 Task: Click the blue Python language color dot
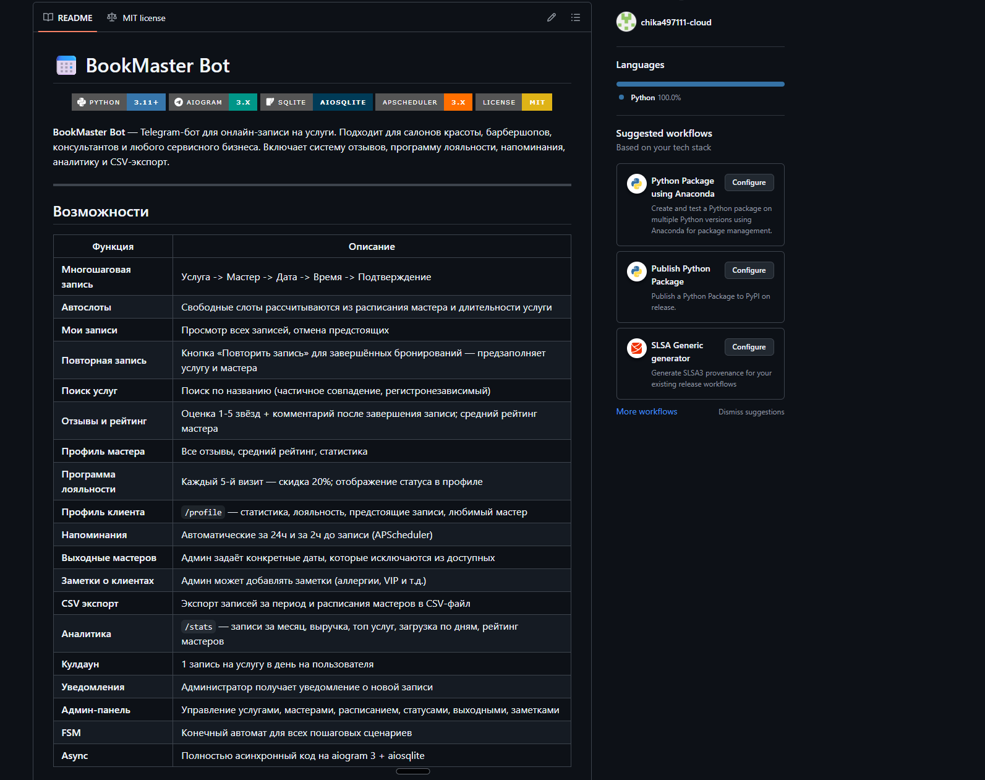coord(621,97)
